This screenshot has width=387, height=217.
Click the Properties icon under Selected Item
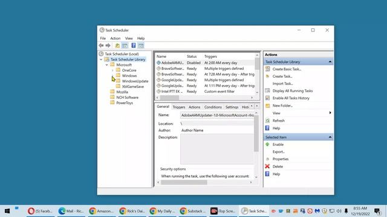click(267, 159)
